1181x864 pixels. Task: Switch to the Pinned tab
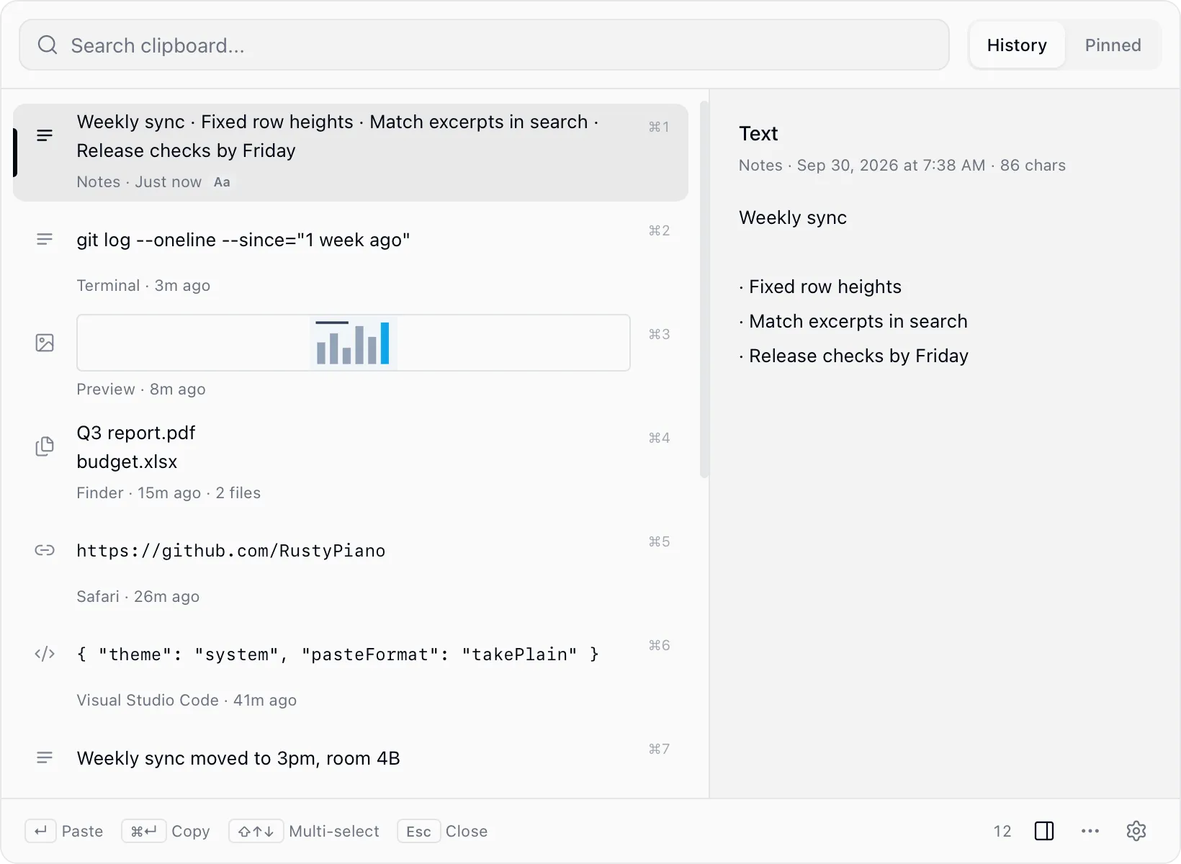(1113, 45)
